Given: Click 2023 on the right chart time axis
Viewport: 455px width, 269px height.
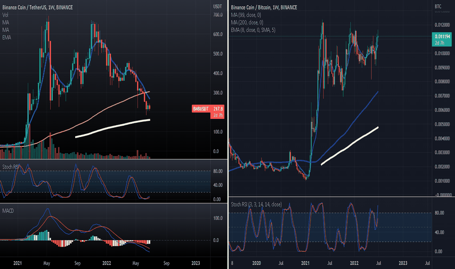Looking at the screenshot, I should [x=403, y=263].
